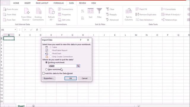190x107 pixels.
Task: Select the Sheet1 tab
Action: (x=21, y=106)
